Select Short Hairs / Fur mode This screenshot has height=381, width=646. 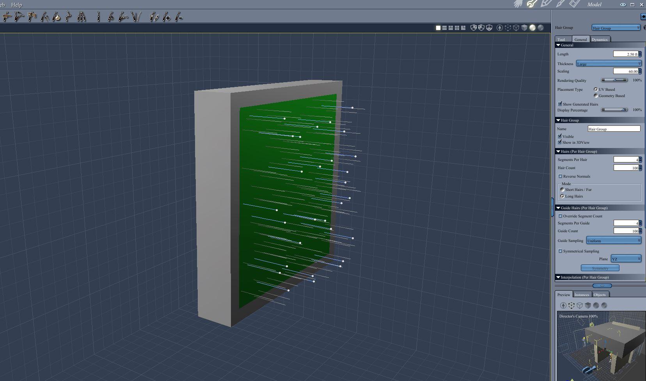[562, 189]
